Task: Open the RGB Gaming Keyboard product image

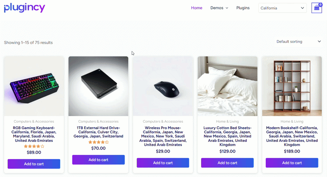Action: [34, 86]
